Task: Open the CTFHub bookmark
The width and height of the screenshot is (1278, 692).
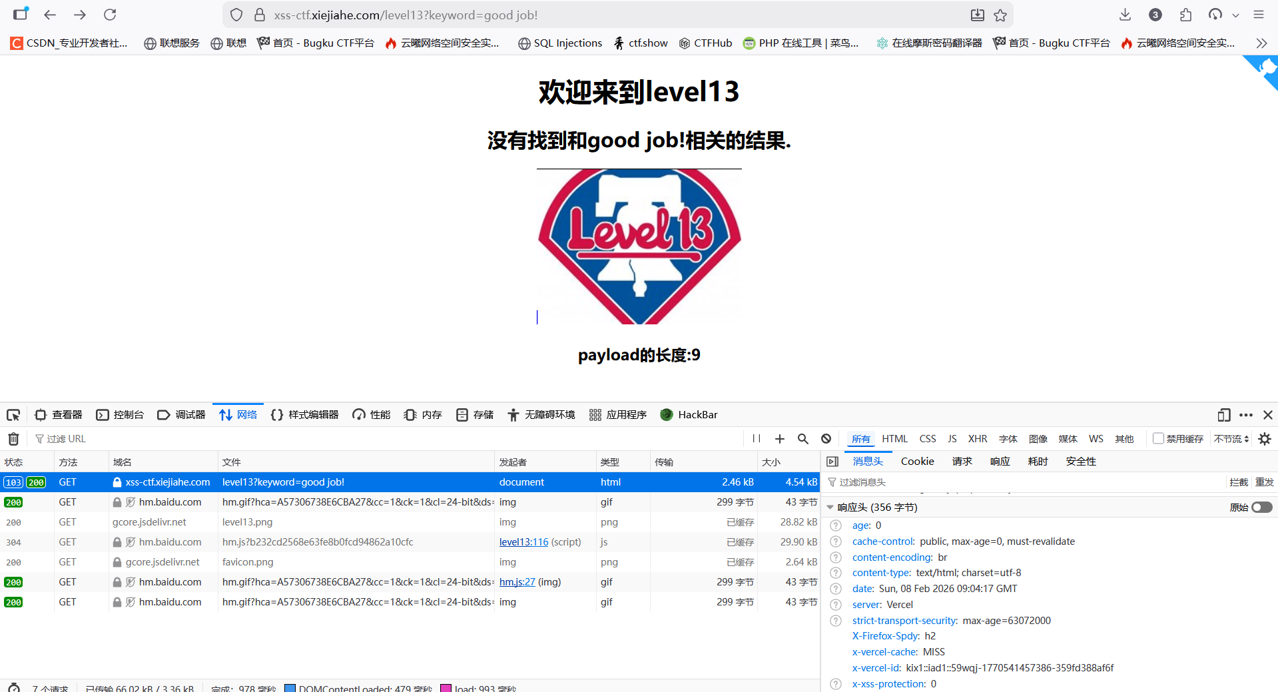Action: point(705,43)
